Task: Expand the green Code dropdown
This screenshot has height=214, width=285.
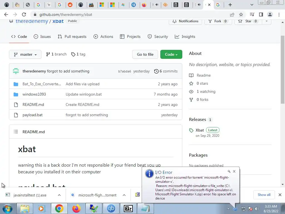Action: (x=171, y=54)
